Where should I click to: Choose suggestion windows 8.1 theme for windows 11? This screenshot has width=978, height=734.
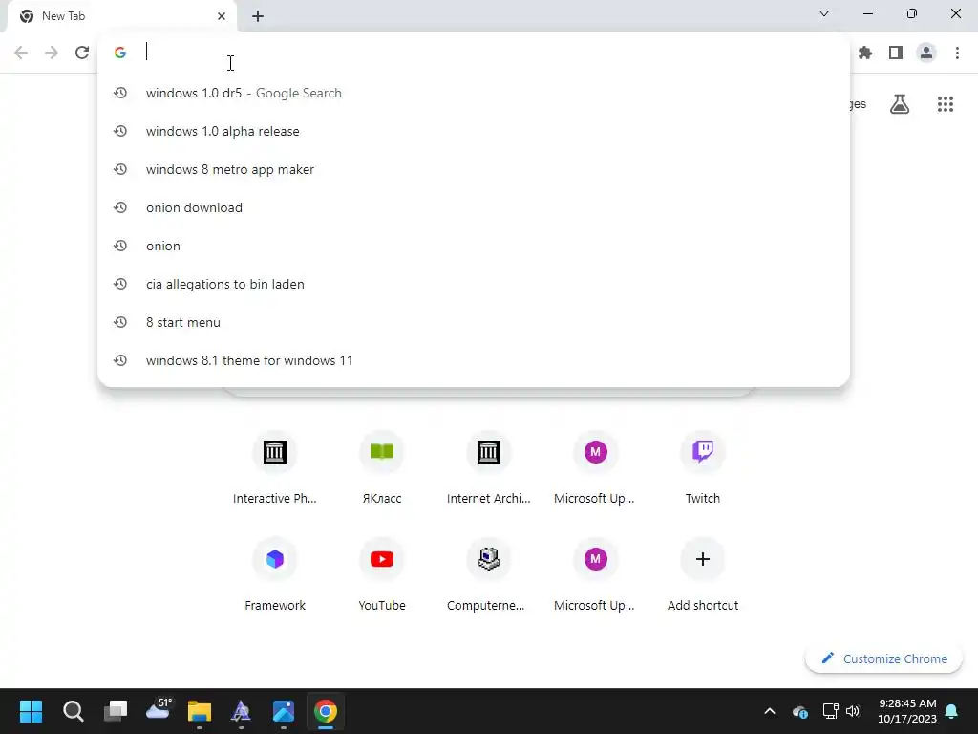click(474, 360)
